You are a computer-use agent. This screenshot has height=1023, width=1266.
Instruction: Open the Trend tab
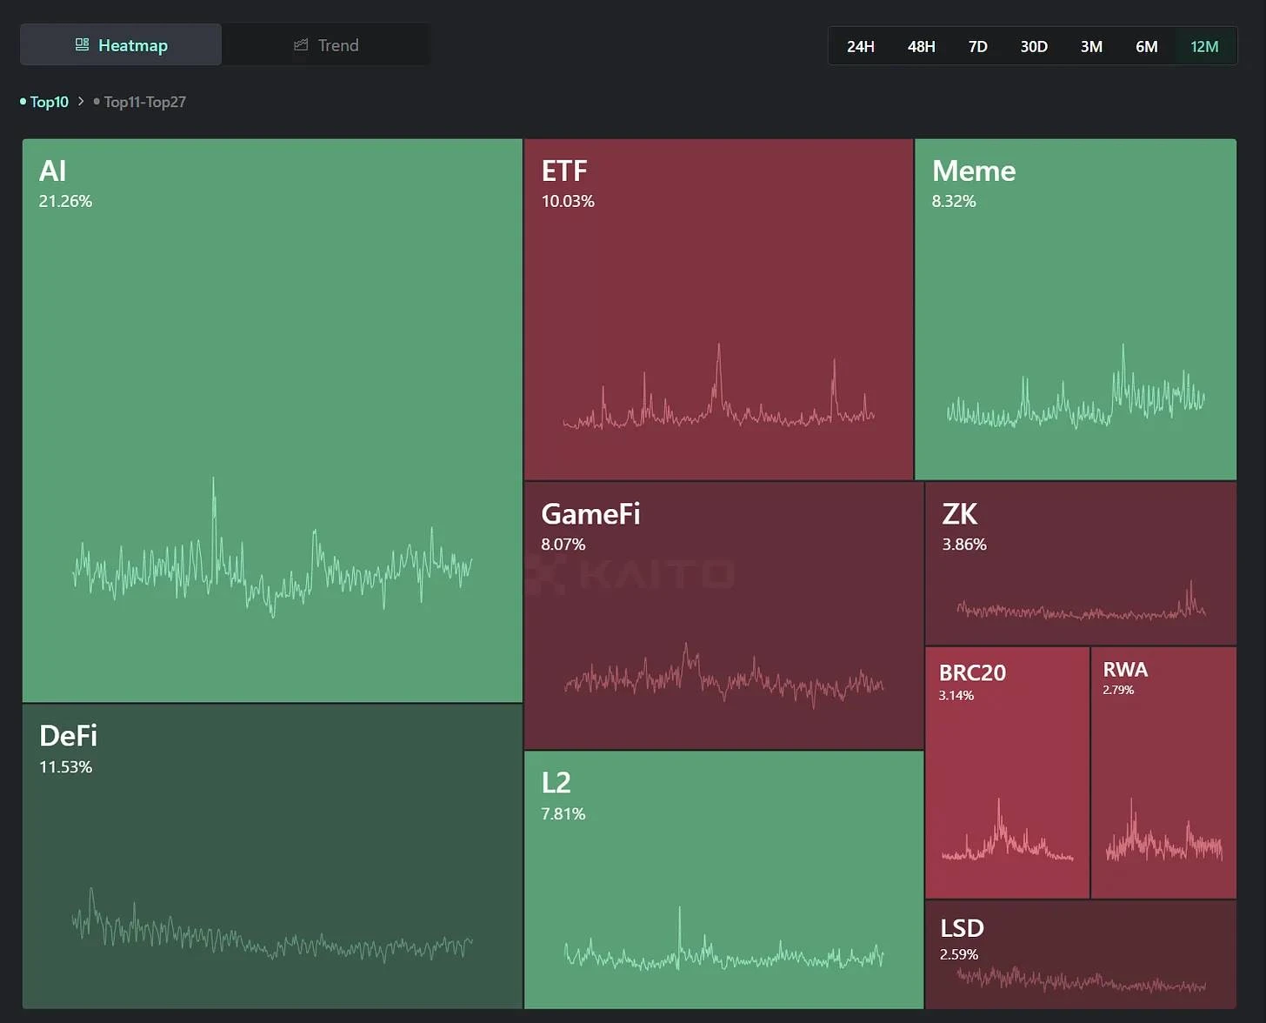[x=326, y=45]
